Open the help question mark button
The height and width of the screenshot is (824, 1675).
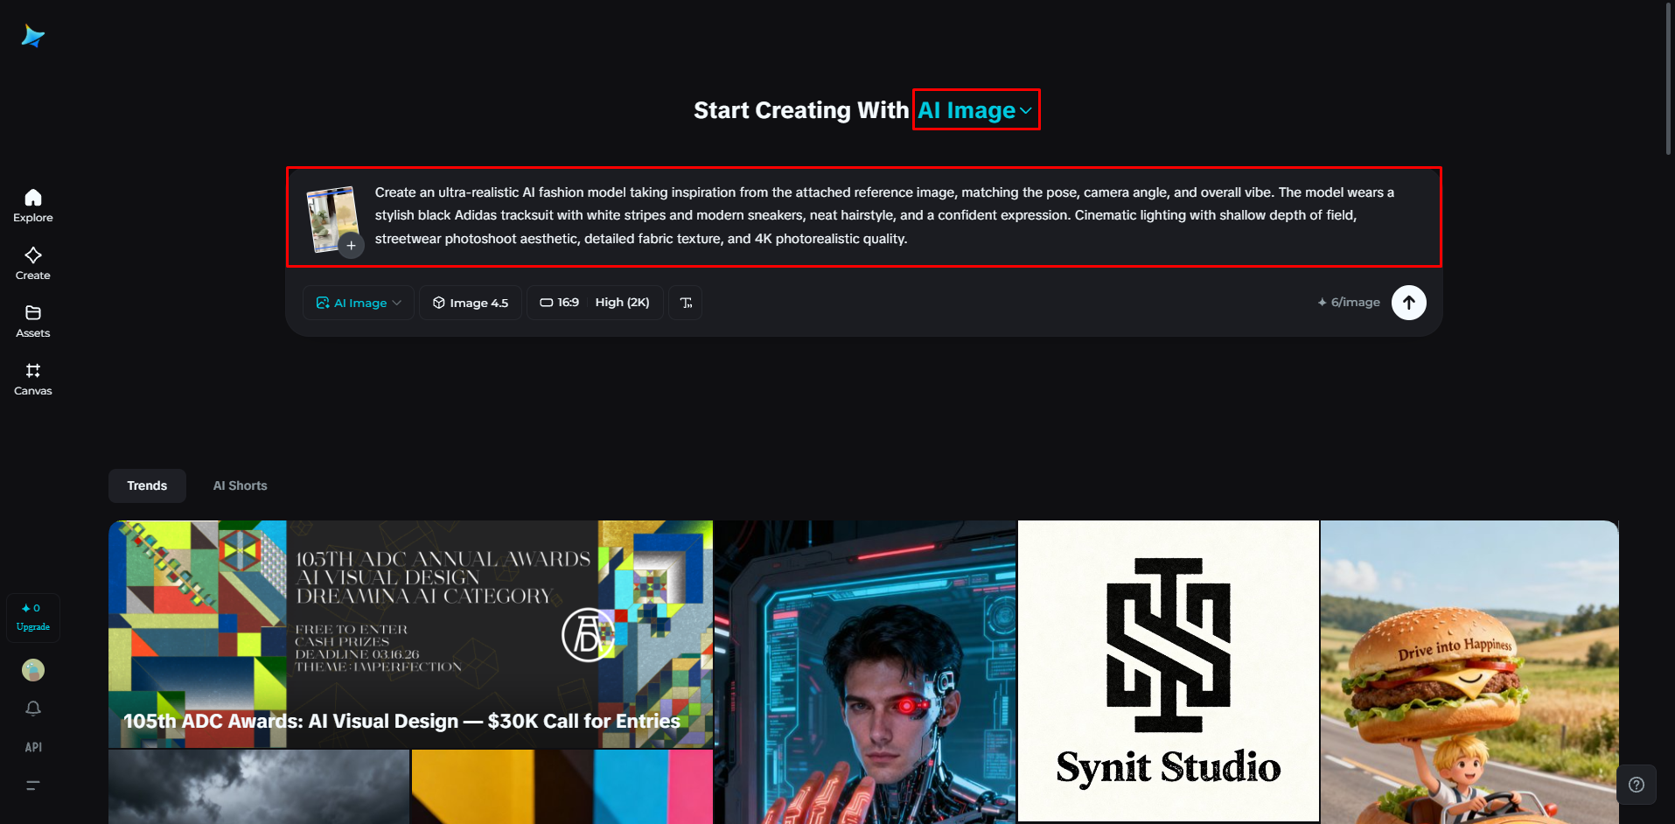pyautogui.click(x=1637, y=785)
